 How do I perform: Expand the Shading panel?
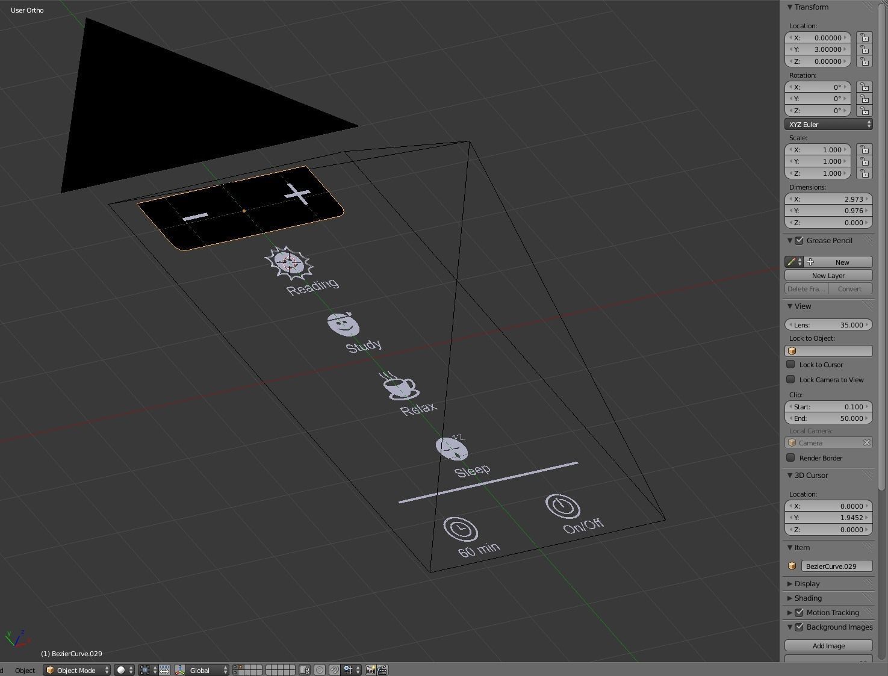(x=790, y=598)
